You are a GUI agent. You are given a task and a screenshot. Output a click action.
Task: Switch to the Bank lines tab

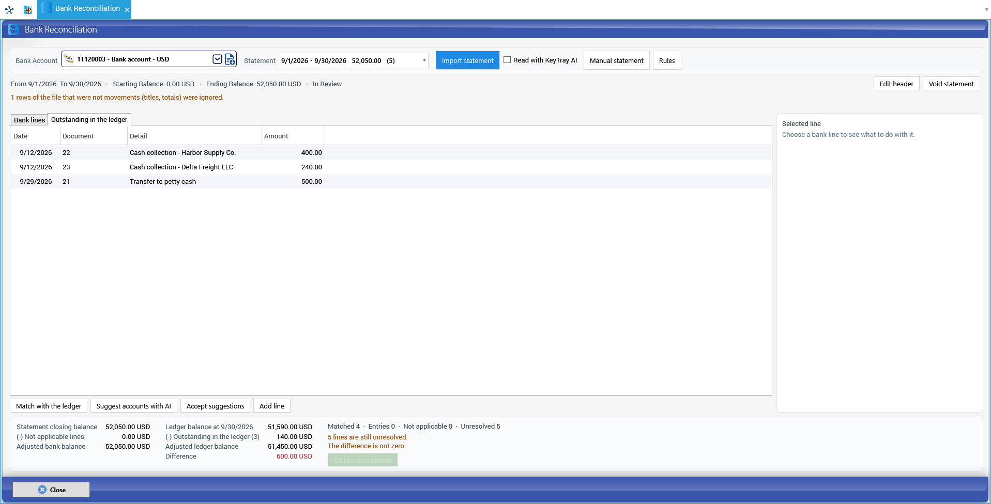(29, 120)
